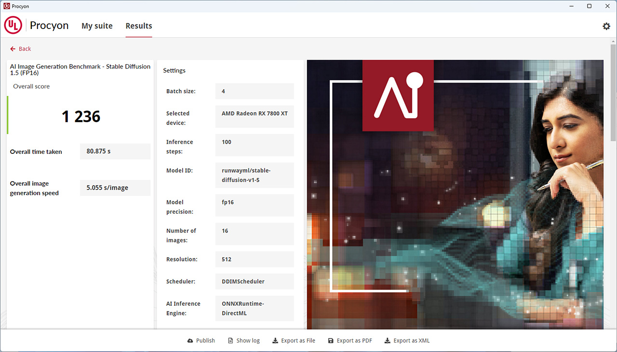Choose Export as XML

[407, 340]
